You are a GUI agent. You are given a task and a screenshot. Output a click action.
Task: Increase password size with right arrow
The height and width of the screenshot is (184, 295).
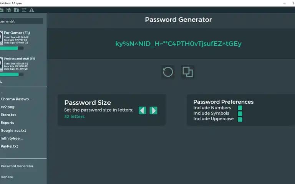[x=153, y=110]
